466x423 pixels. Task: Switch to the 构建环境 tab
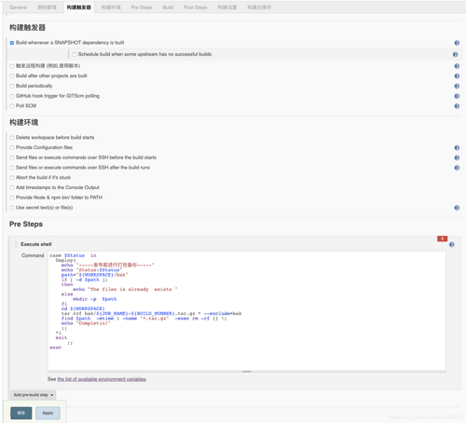pos(111,7)
